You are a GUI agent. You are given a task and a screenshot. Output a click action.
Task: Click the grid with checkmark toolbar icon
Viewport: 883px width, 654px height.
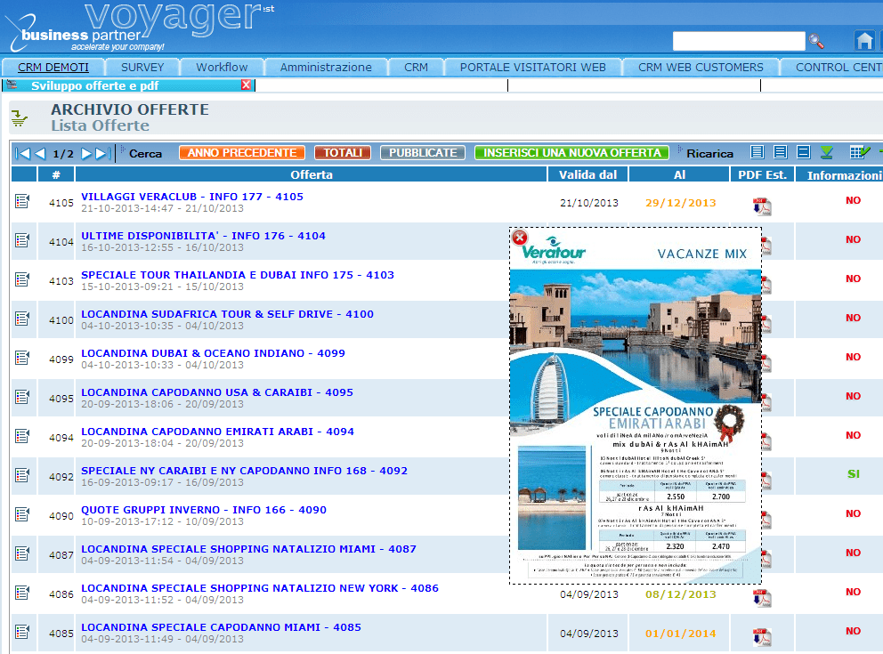click(x=859, y=152)
